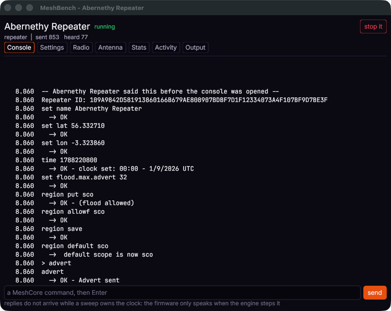Click the 'Repeater ID:' console line
The width and height of the screenshot is (391, 311).
185,100
